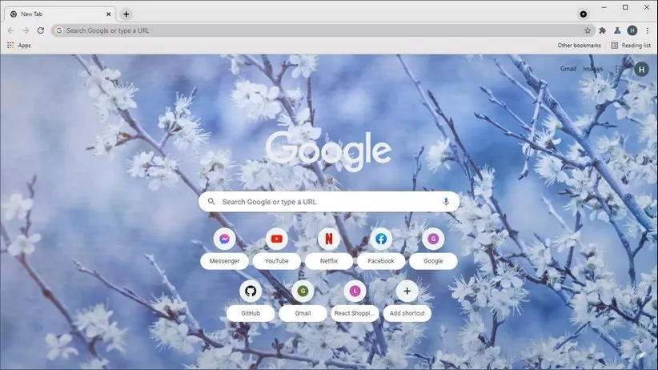
Task: Open the Messenger shortcut
Action: pos(224,239)
